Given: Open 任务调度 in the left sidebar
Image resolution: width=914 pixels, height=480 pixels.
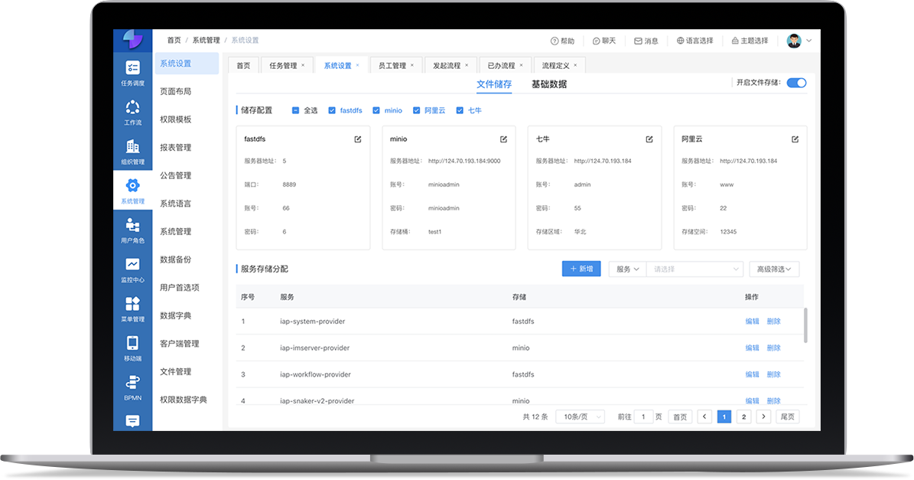Looking at the screenshot, I should click(132, 73).
